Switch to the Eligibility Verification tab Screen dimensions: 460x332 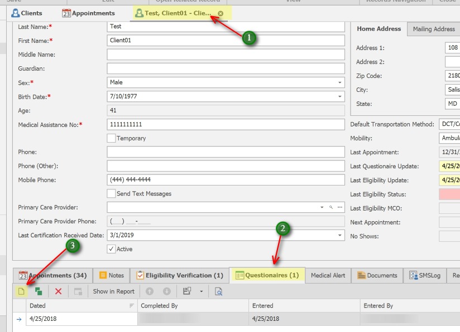point(180,275)
